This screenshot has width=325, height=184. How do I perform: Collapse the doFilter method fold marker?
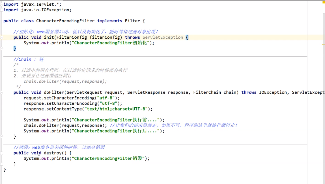tap(1, 92)
